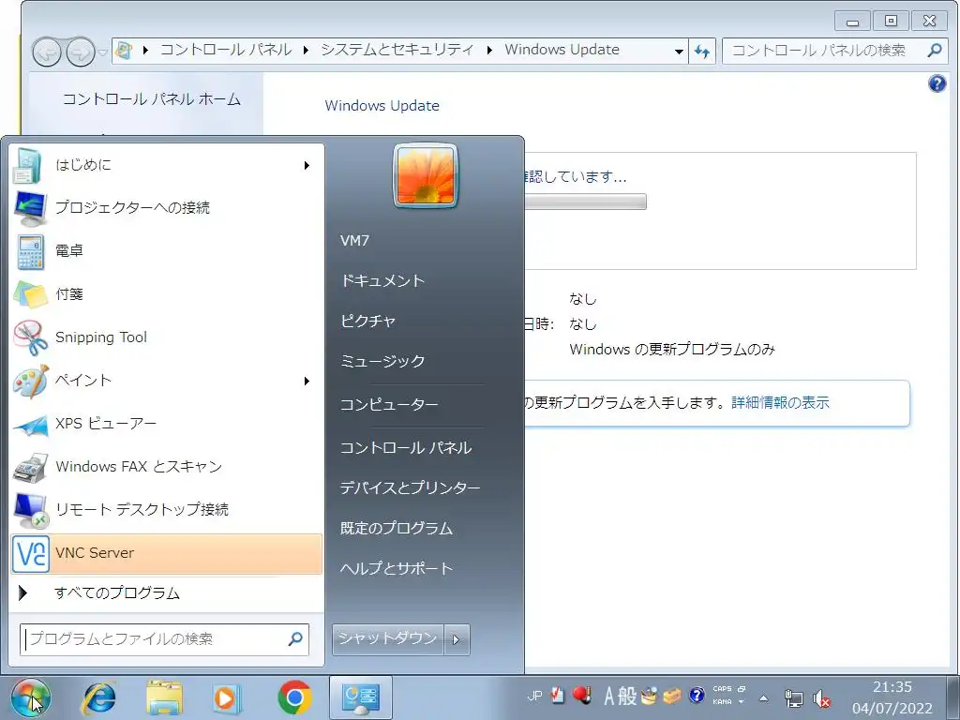The height and width of the screenshot is (720, 960).
Task: Click Windows Update in breadcrumb
Action: pos(562,50)
